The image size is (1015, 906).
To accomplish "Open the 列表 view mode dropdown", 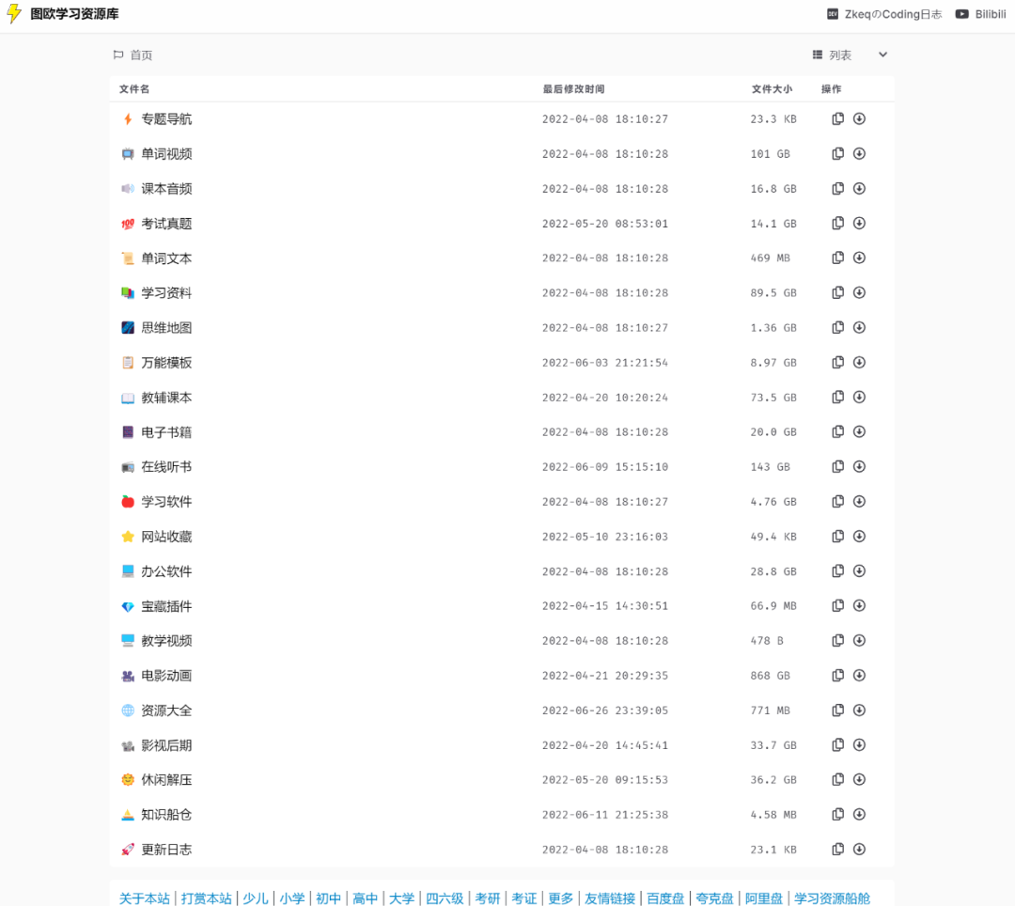I will tap(850, 55).
